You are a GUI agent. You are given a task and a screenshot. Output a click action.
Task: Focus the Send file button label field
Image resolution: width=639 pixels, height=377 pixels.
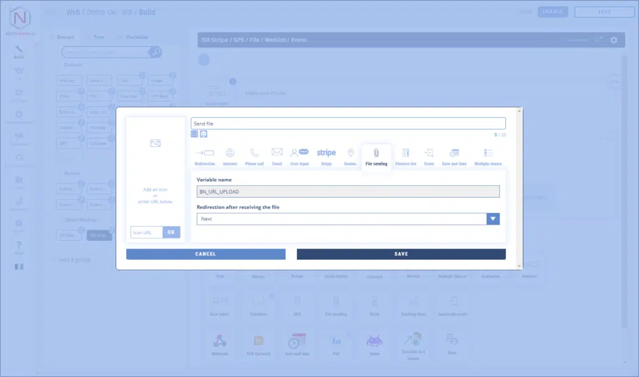click(x=348, y=124)
